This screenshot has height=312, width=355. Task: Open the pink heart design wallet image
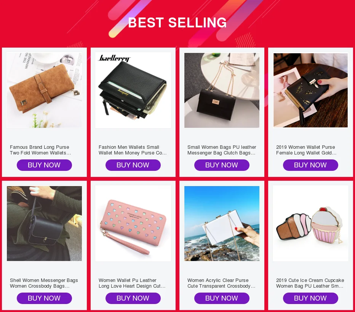click(133, 223)
